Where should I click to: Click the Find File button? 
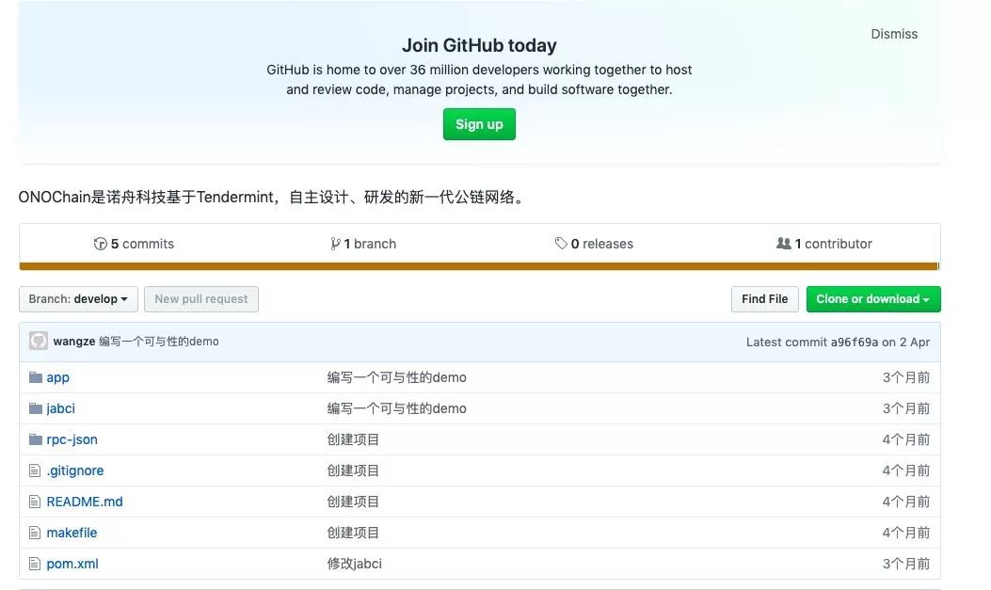coord(765,299)
